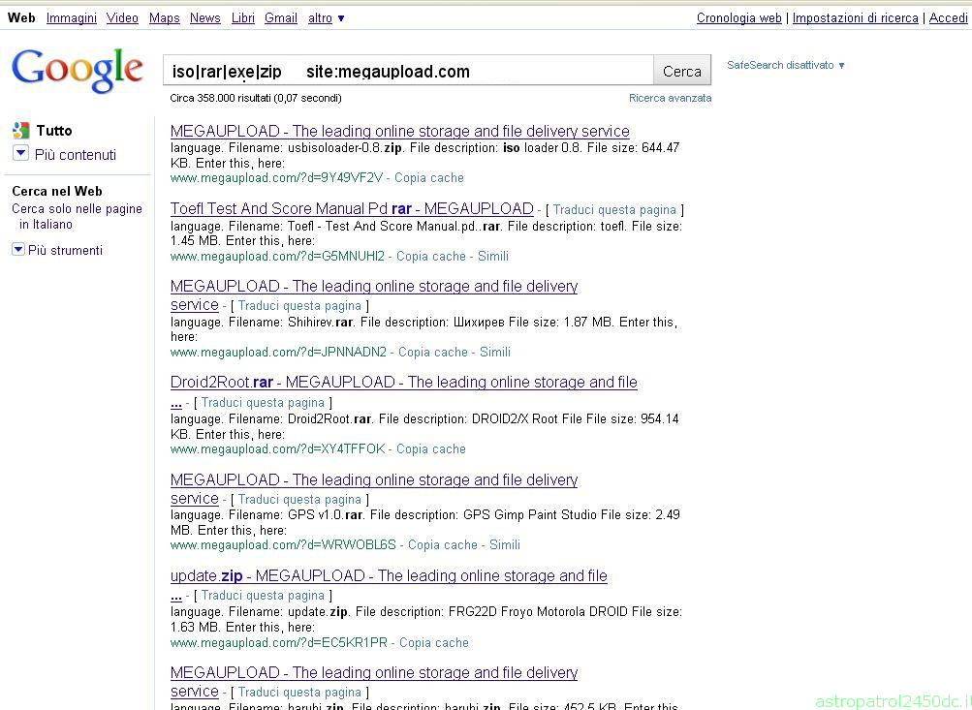
Task: Open Copia cache for ?d=WRWOBL6S result
Action: pyautogui.click(x=443, y=544)
